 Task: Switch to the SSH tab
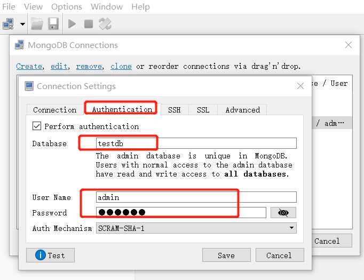click(174, 110)
